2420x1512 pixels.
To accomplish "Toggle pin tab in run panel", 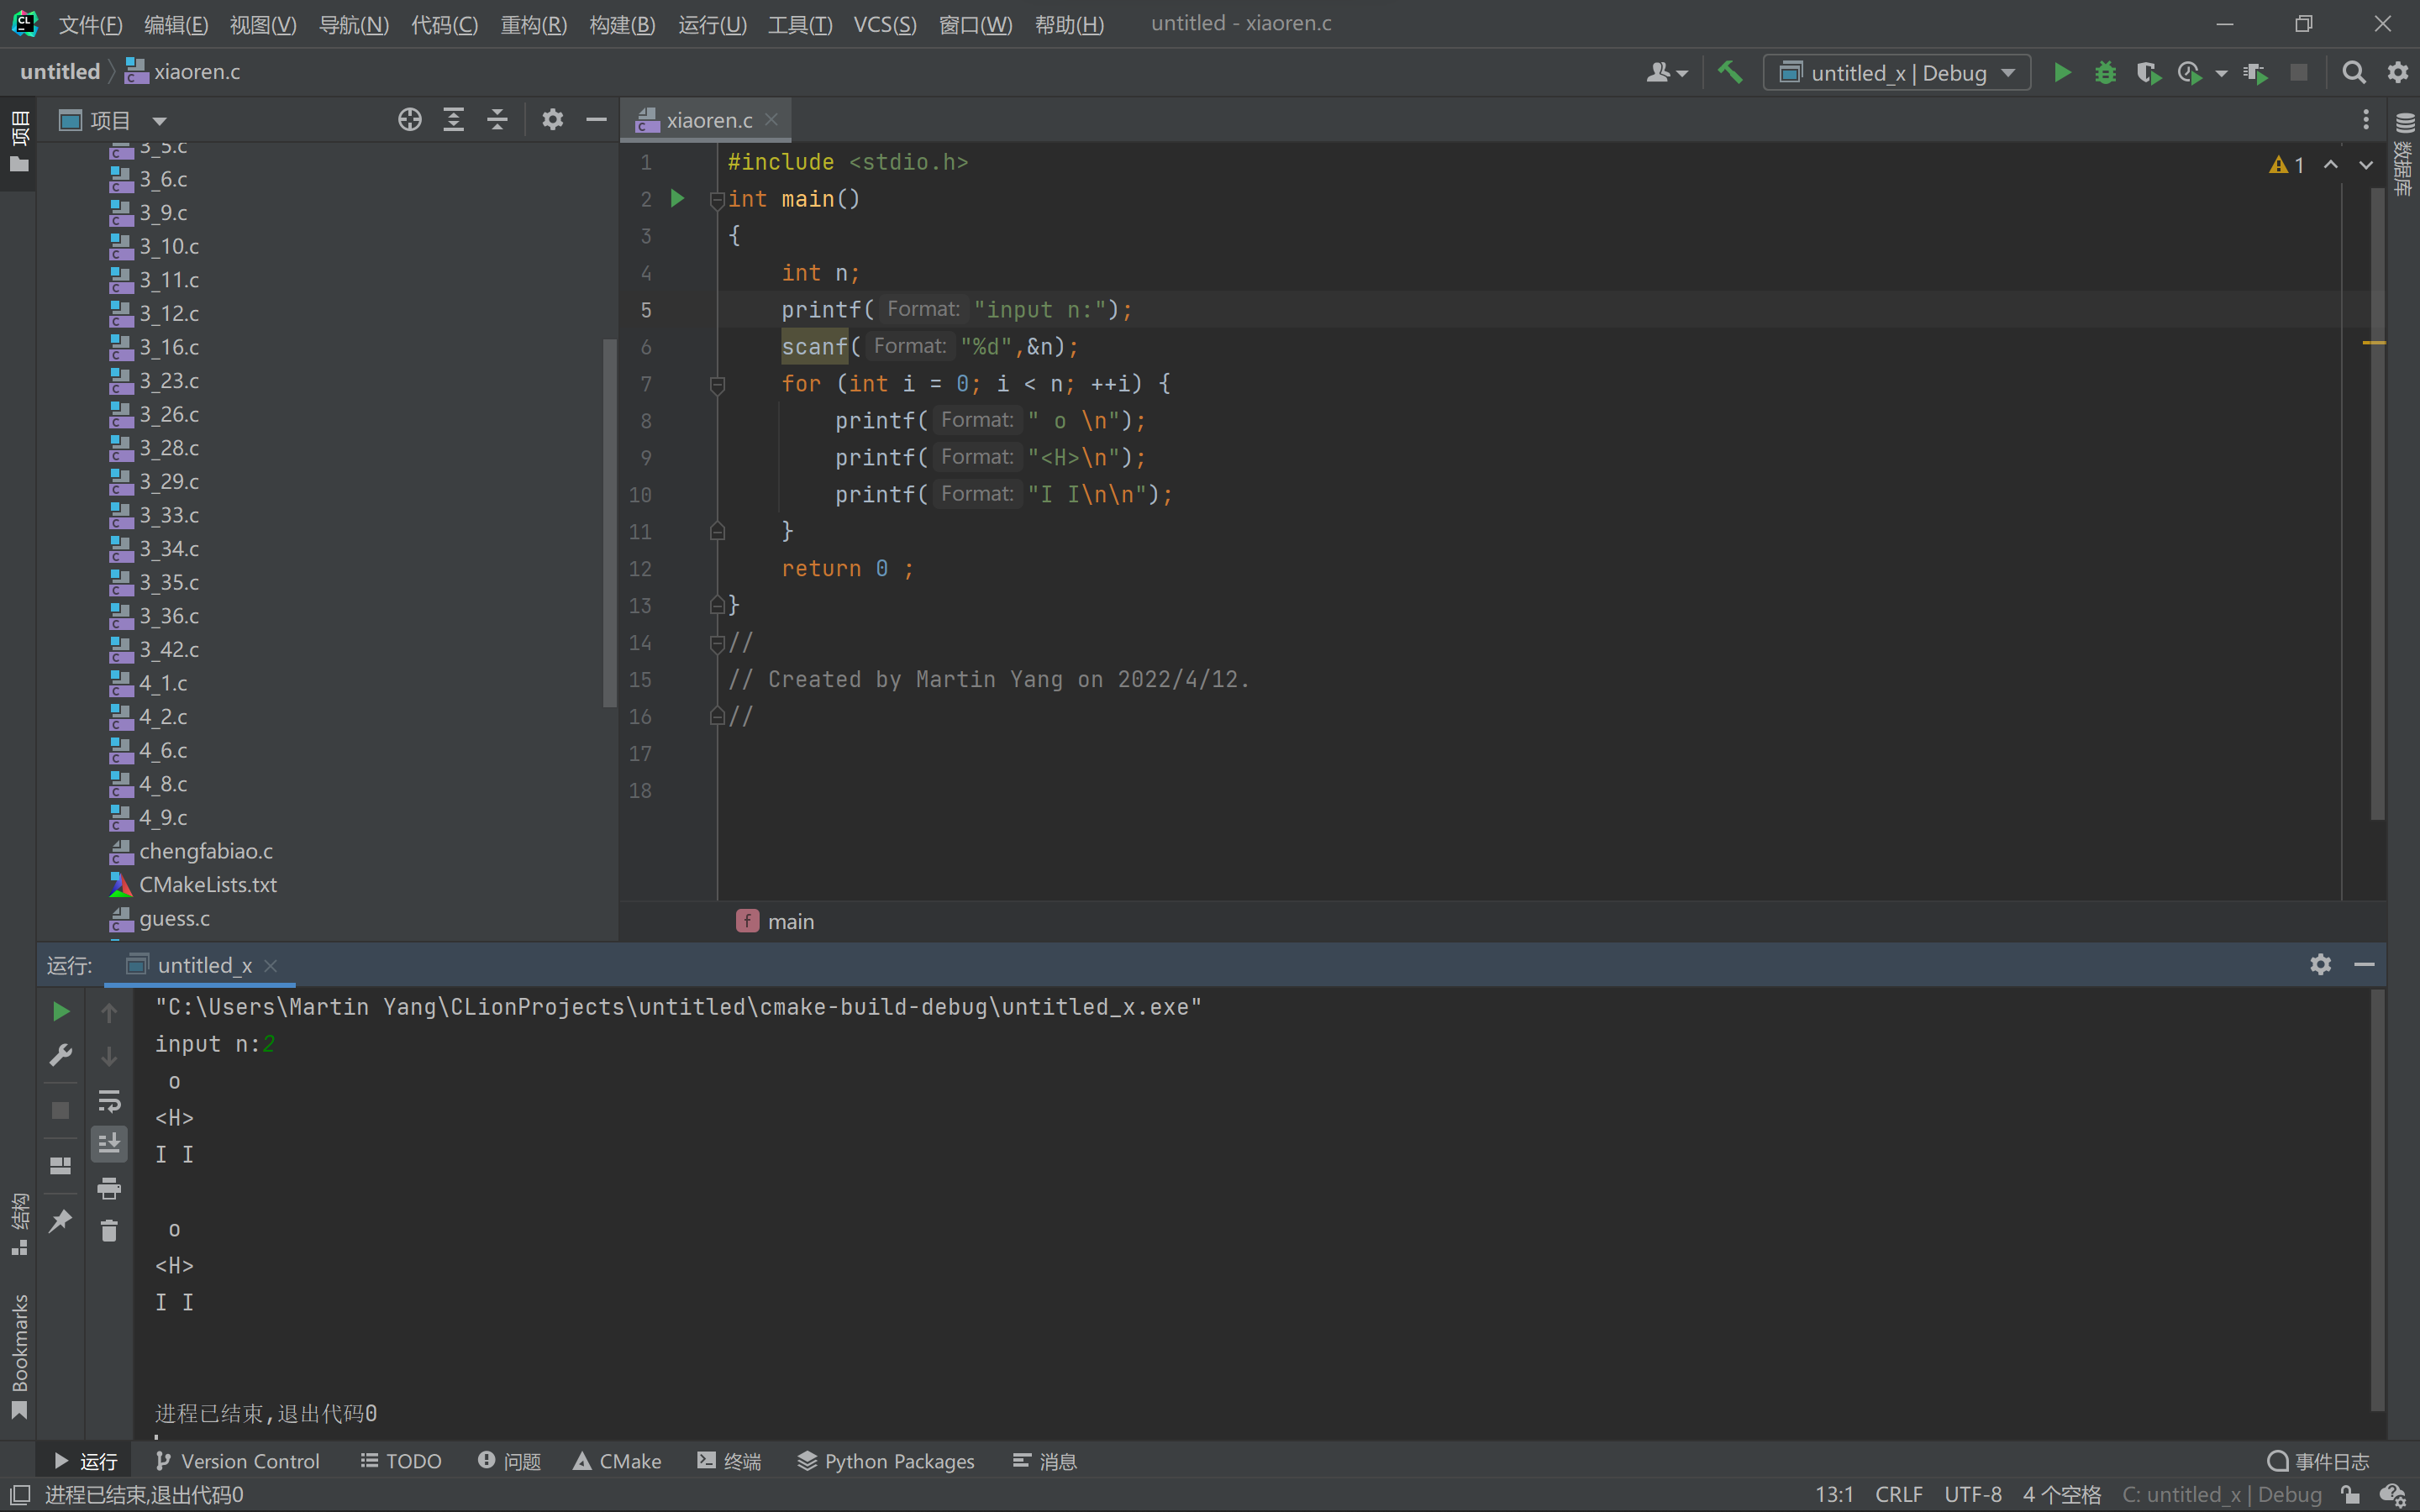I will [60, 1220].
